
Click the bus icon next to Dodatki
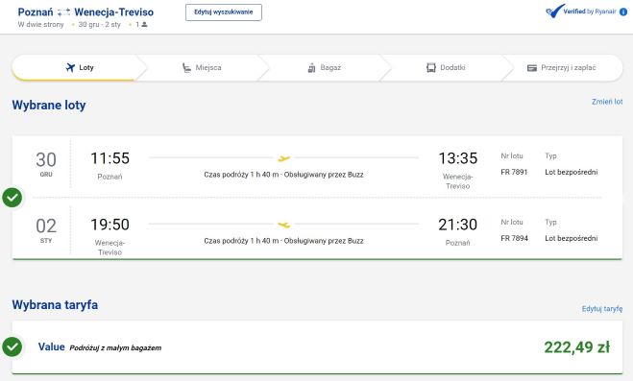(x=430, y=68)
